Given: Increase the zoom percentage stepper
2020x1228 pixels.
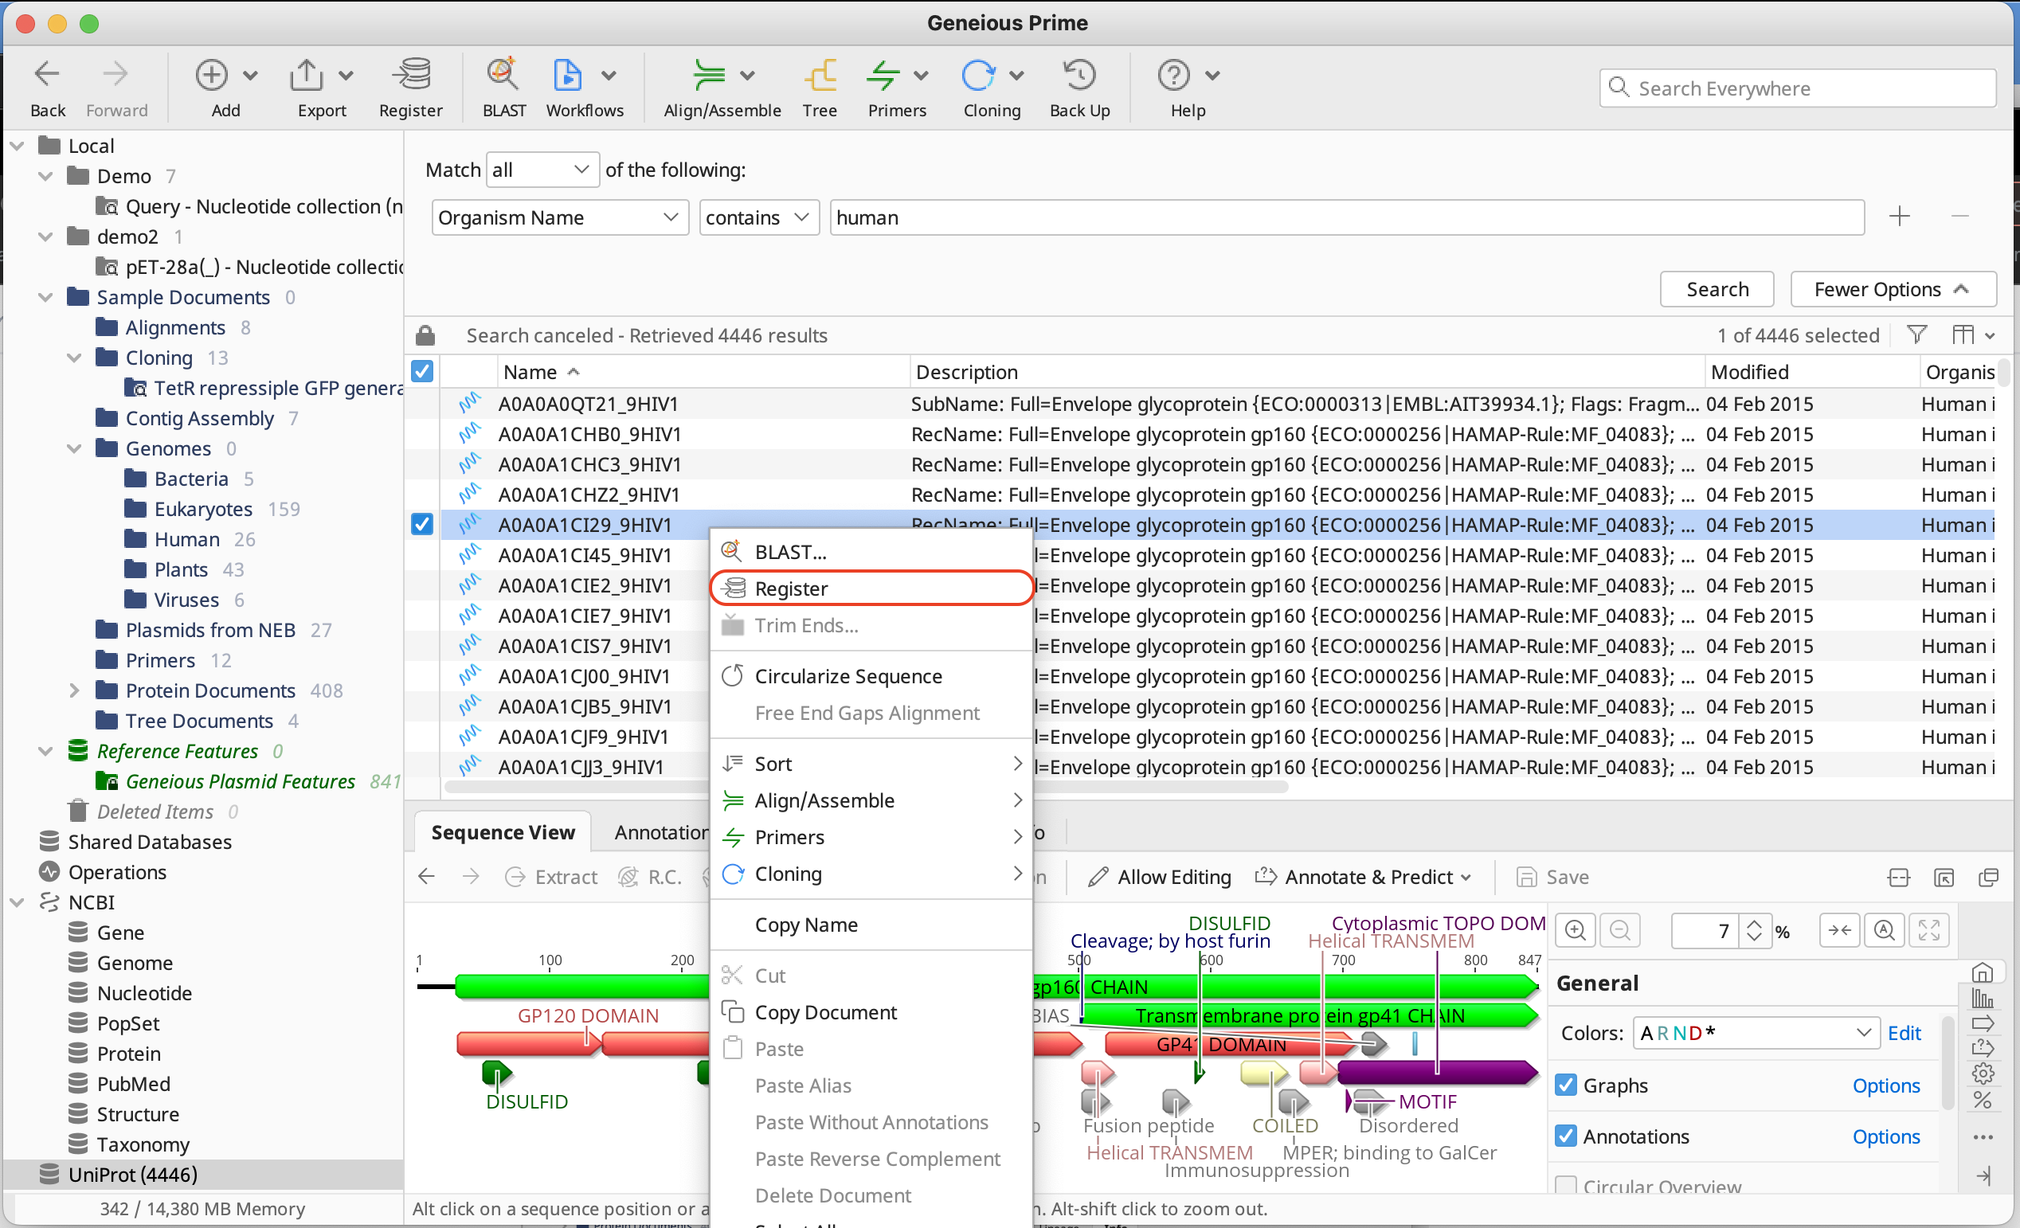Looking at the screenshot, I should [x=1755, y=925].
